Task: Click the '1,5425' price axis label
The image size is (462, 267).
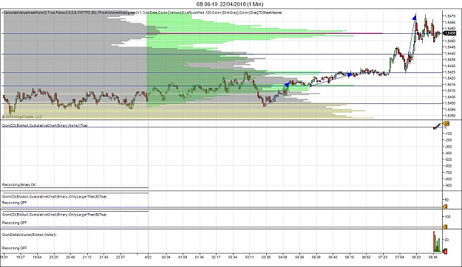Action: click(x=449, y=72)
